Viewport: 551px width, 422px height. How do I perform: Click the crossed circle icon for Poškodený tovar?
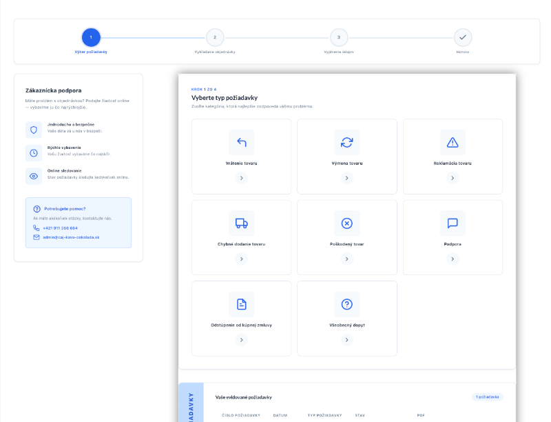coord(347,223)
